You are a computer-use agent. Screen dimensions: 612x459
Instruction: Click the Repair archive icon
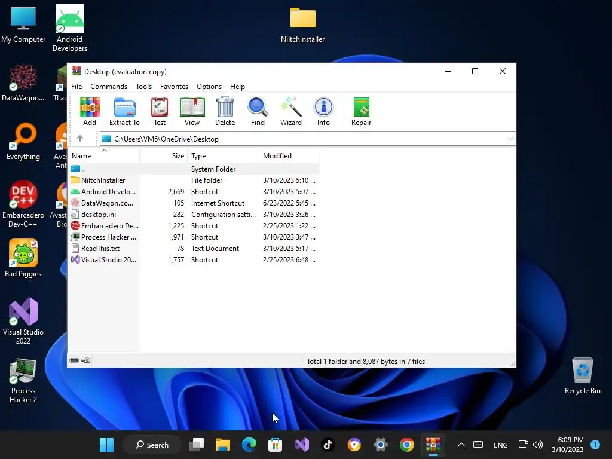[x=361, y=111]
